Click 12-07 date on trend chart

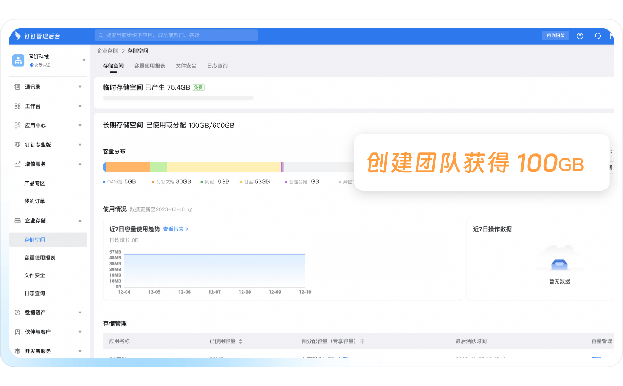click(x=214, y=292)
